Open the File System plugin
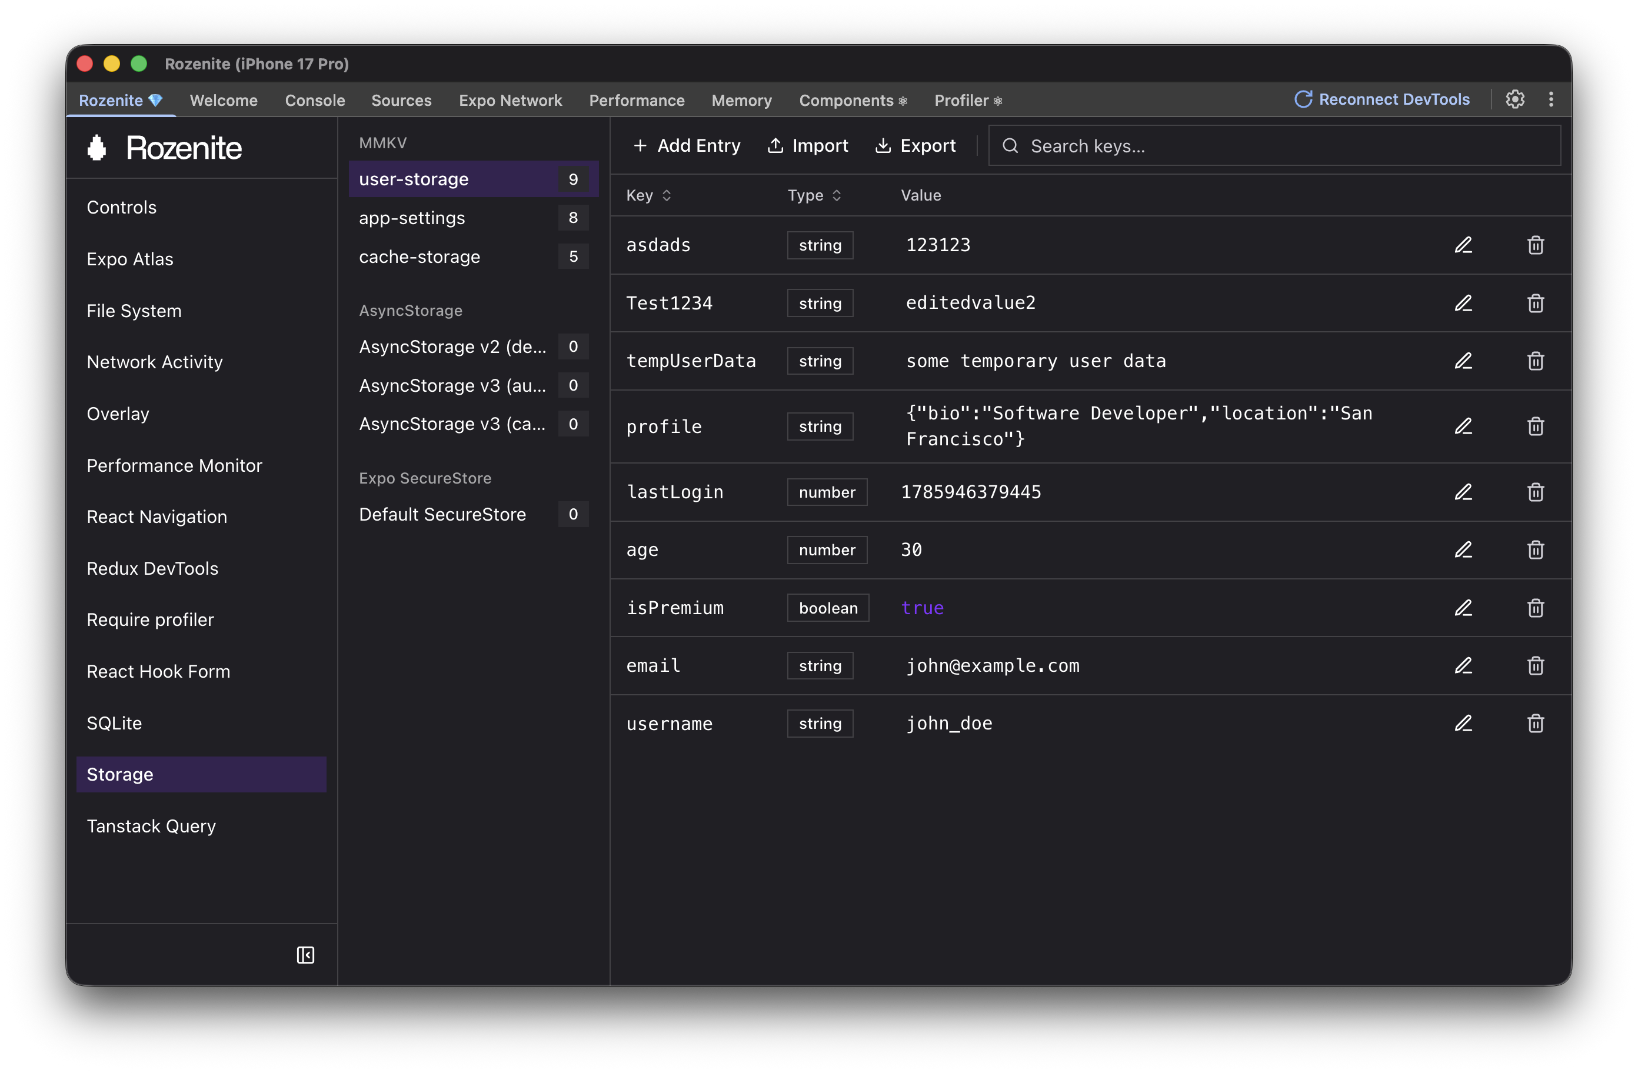 201,311
